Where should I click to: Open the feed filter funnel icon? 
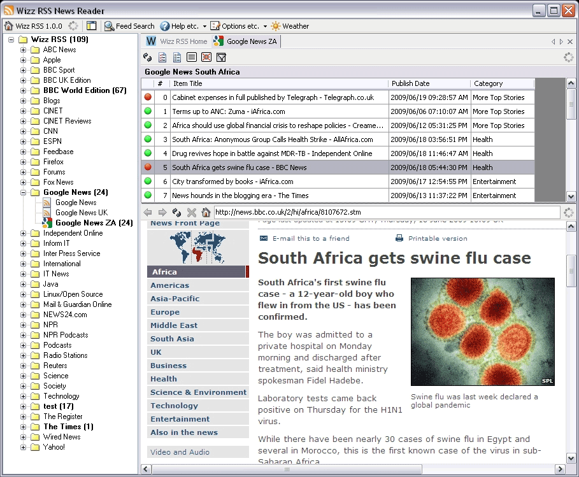[x=221, y=57]
